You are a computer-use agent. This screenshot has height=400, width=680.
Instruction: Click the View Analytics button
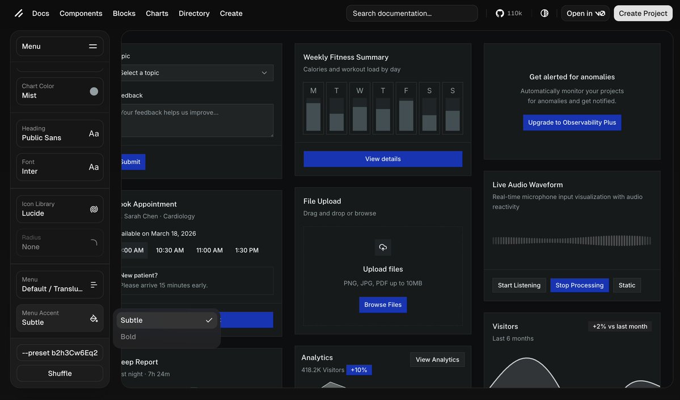pos(437,360)
